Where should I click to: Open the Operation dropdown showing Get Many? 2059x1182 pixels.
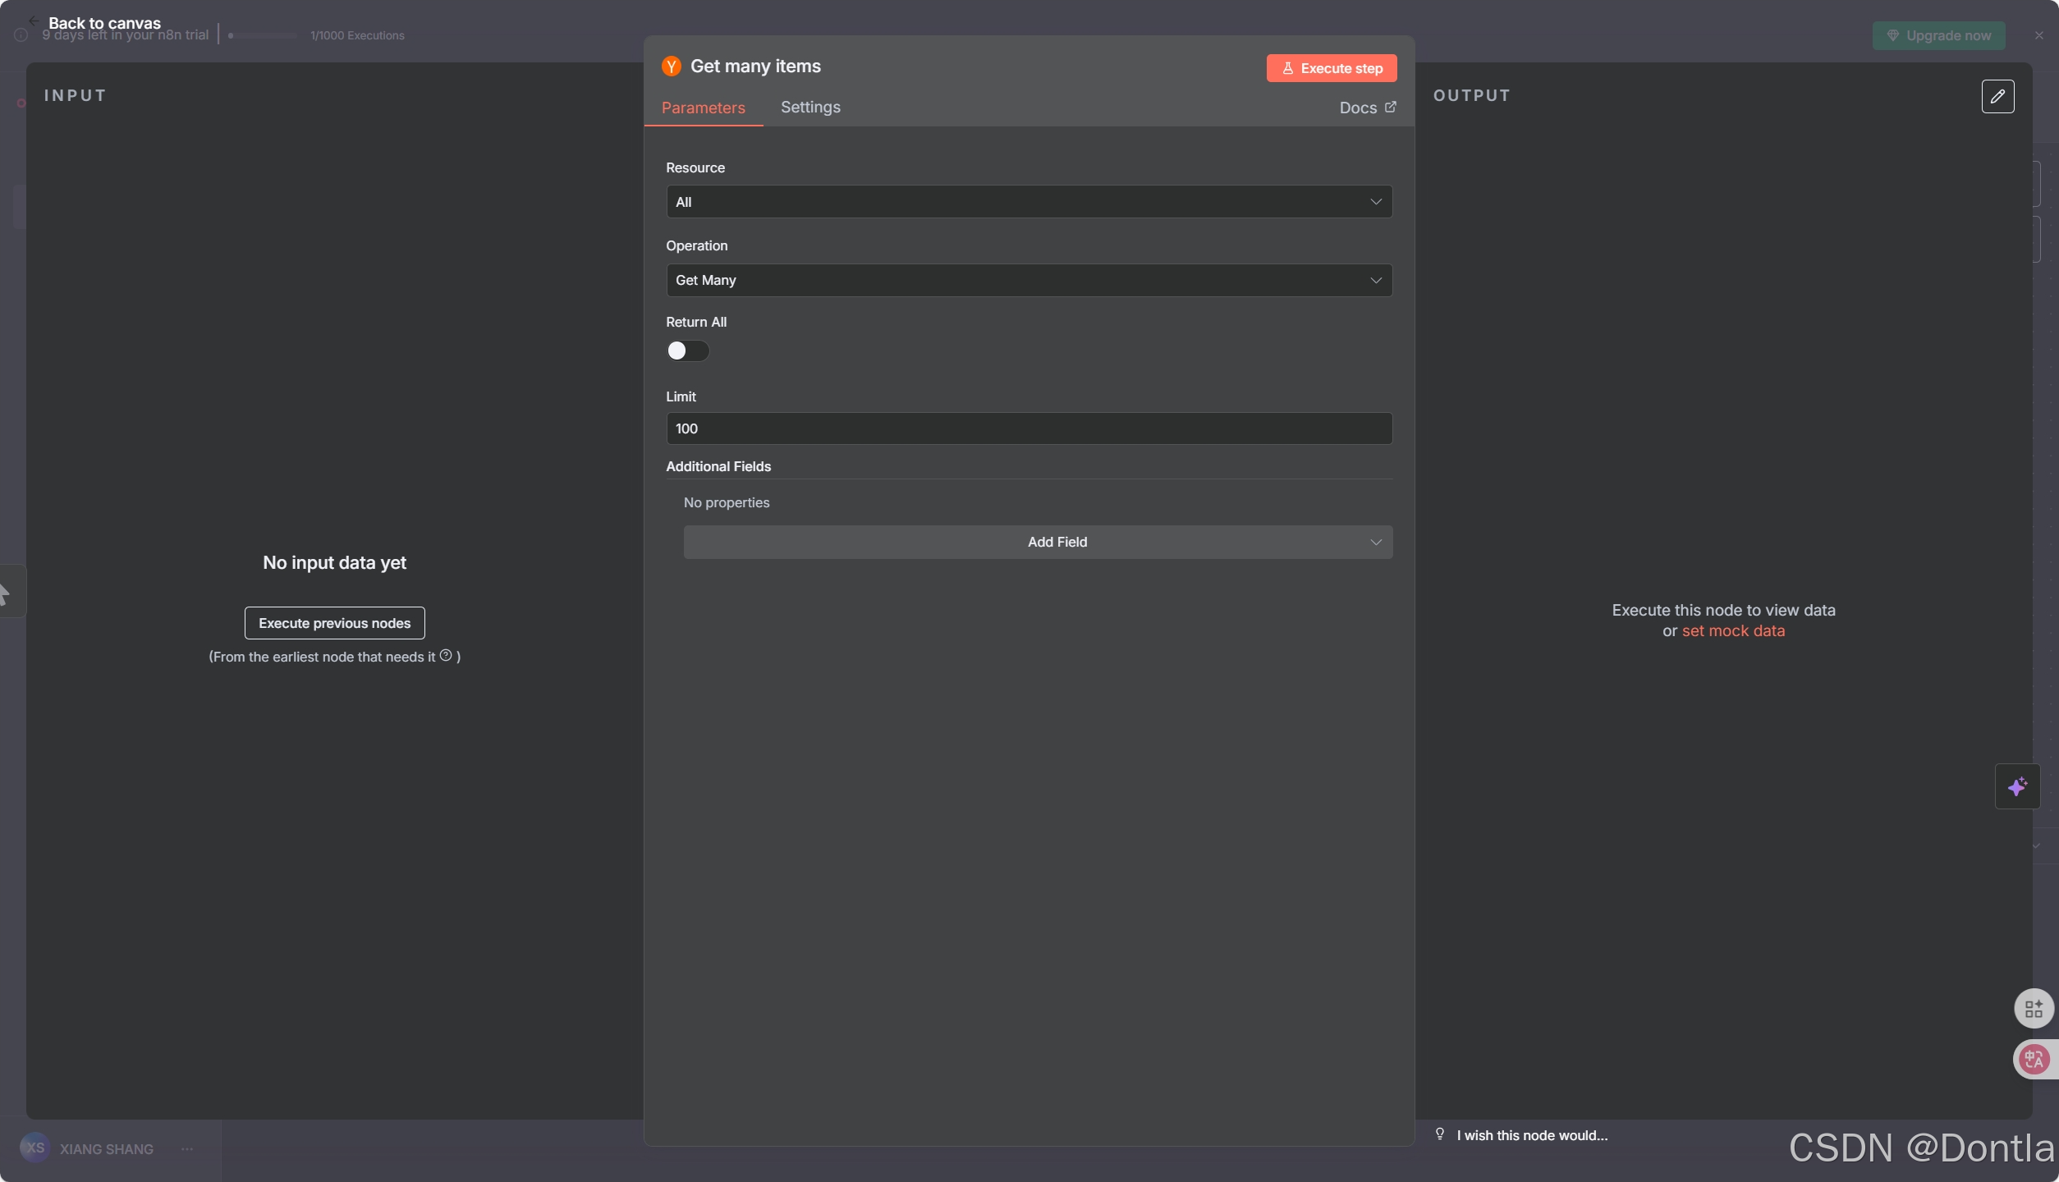pos(1029,281)
